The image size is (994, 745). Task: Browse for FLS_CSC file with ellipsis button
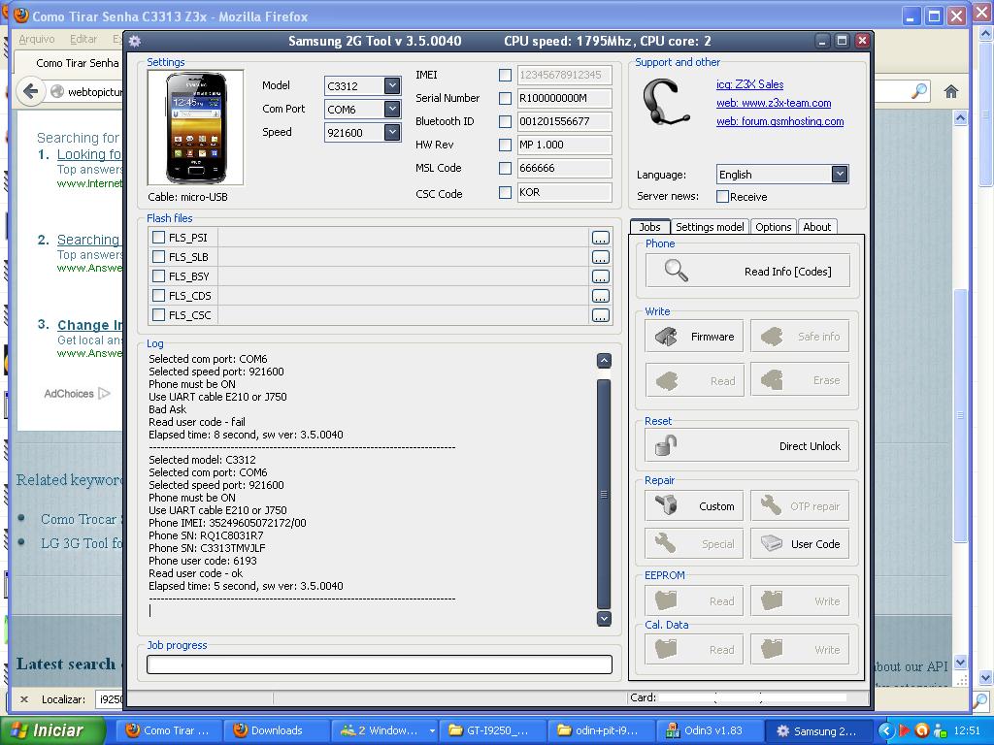point(600,315)
